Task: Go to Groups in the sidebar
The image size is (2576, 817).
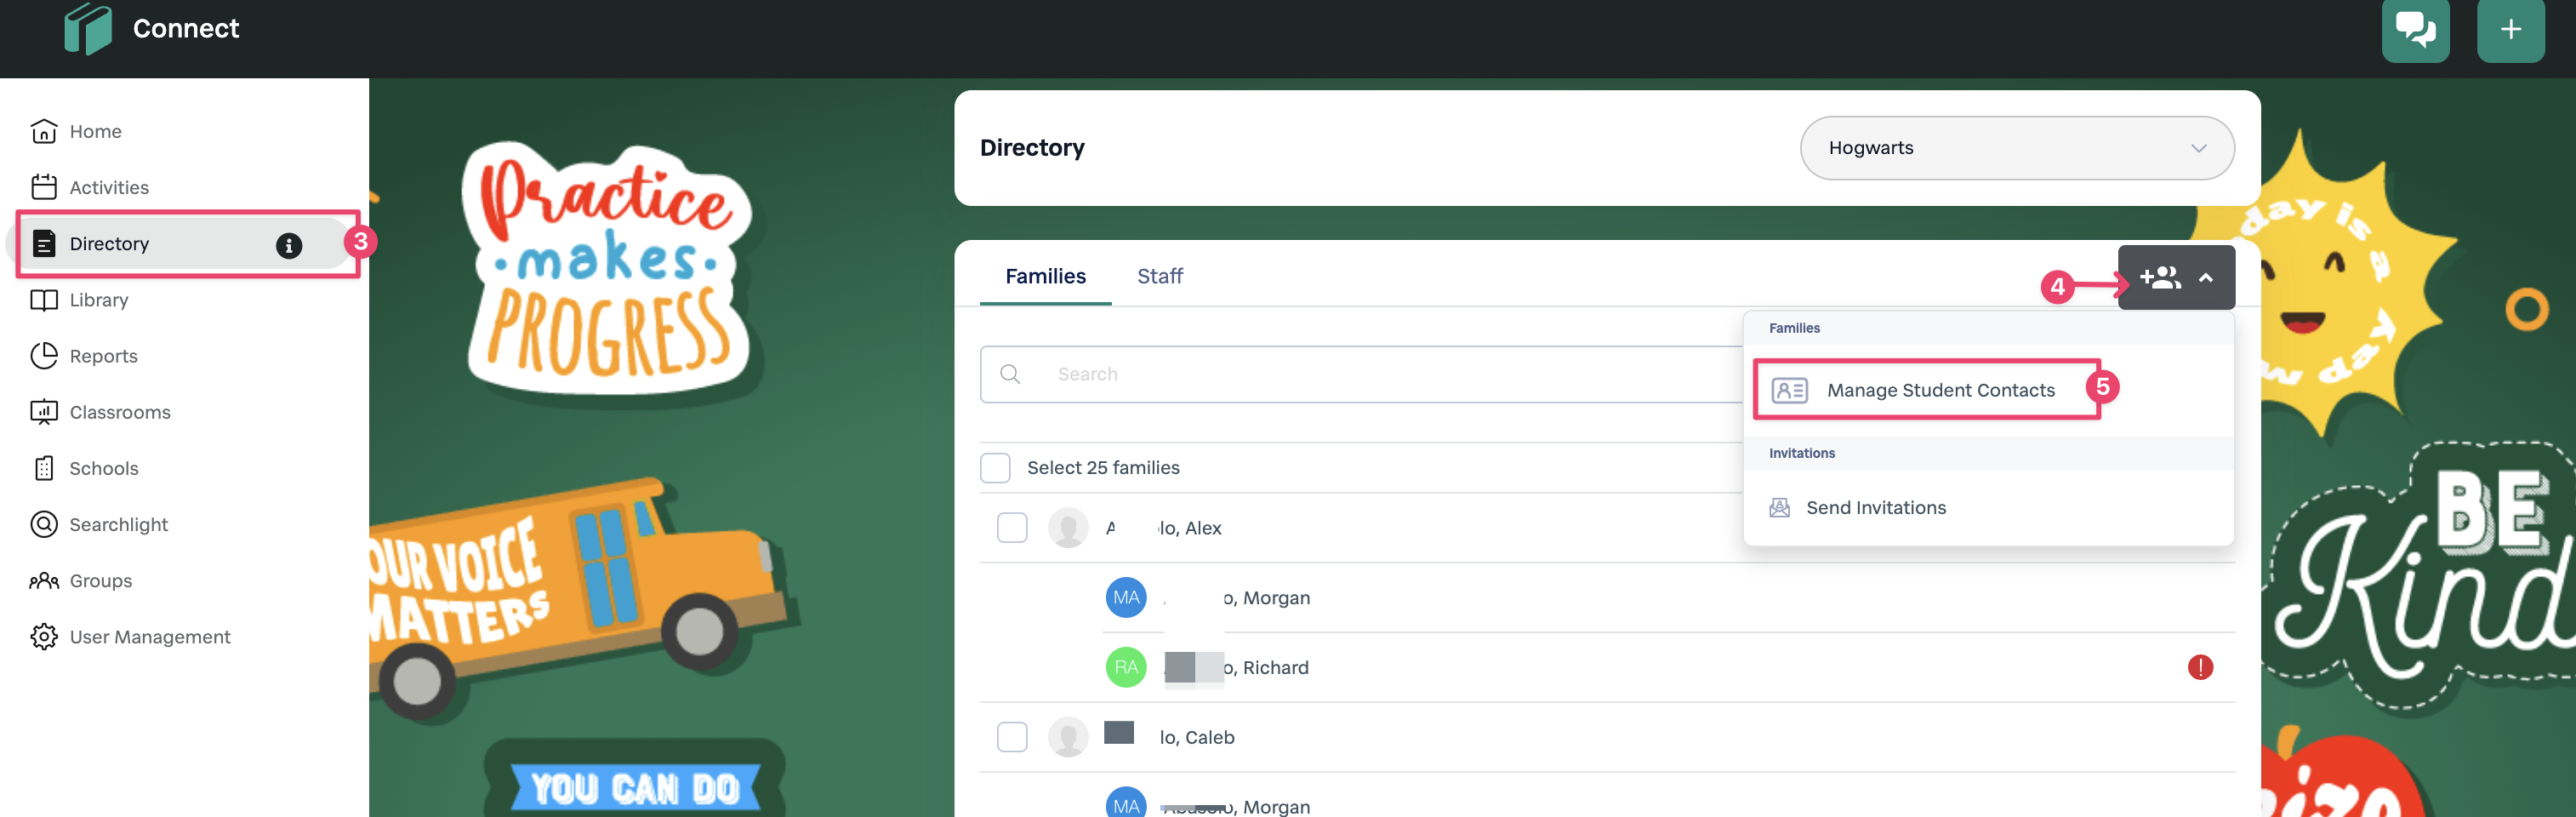Action: [x=101, y=580]
